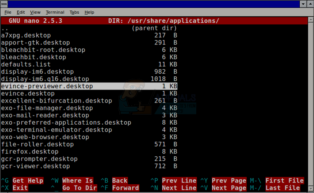Click the Exit shortcut label
This screenshot has width=314, height=193.
20,188
